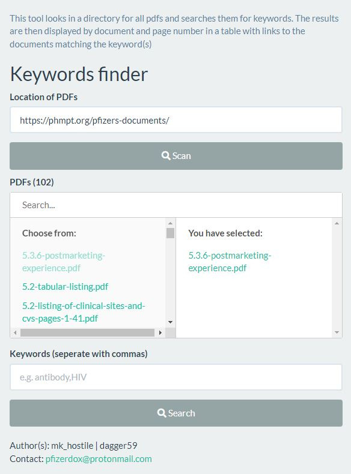Click down arrow of selected list scrollbar

[x=337, y=332]
